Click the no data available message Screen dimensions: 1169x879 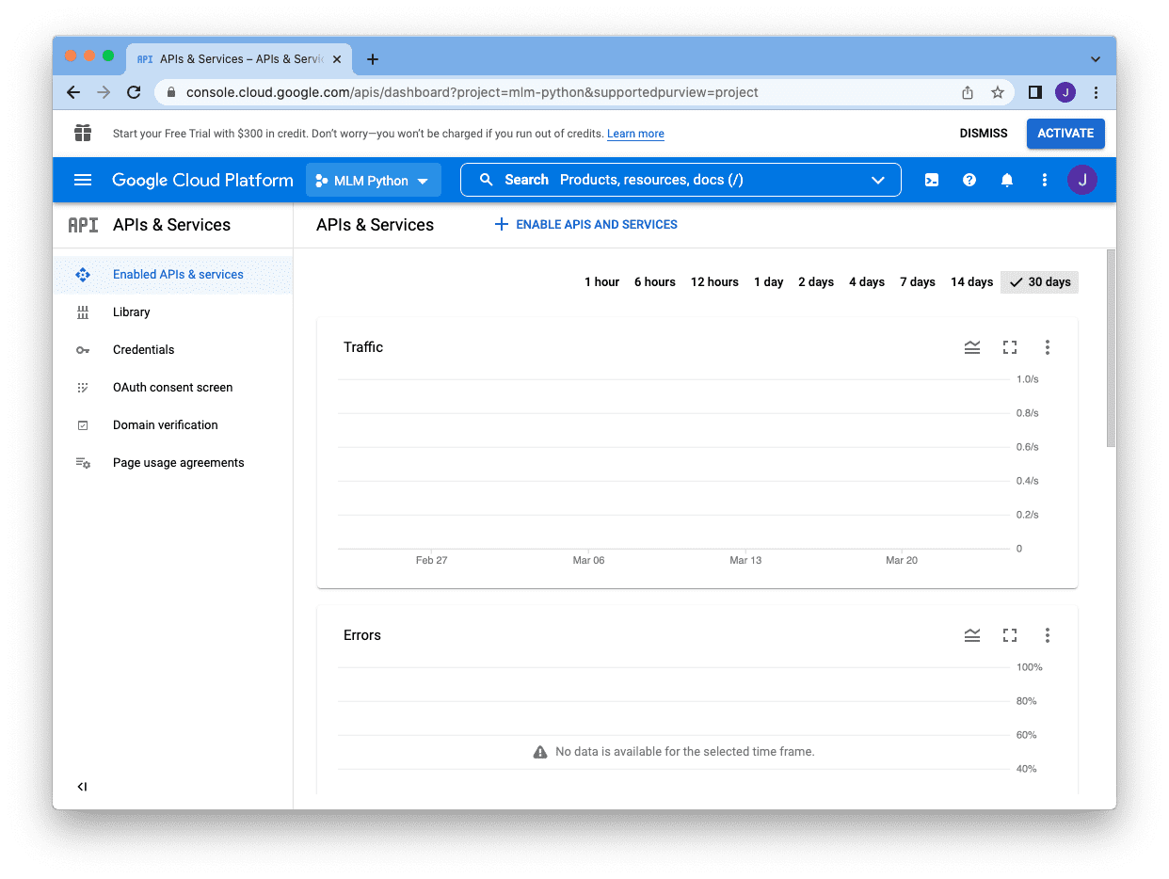[x=674, y=752]
